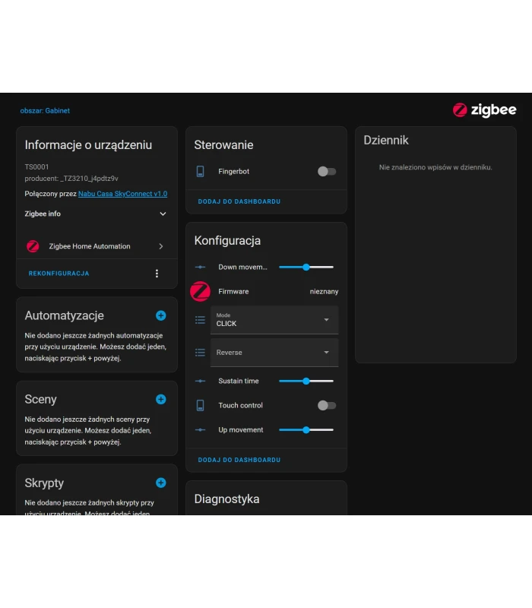This screenshot has height=608, width=532.
Task: Add a script with the Skrypty plus icon
Action: click(161, 483)
